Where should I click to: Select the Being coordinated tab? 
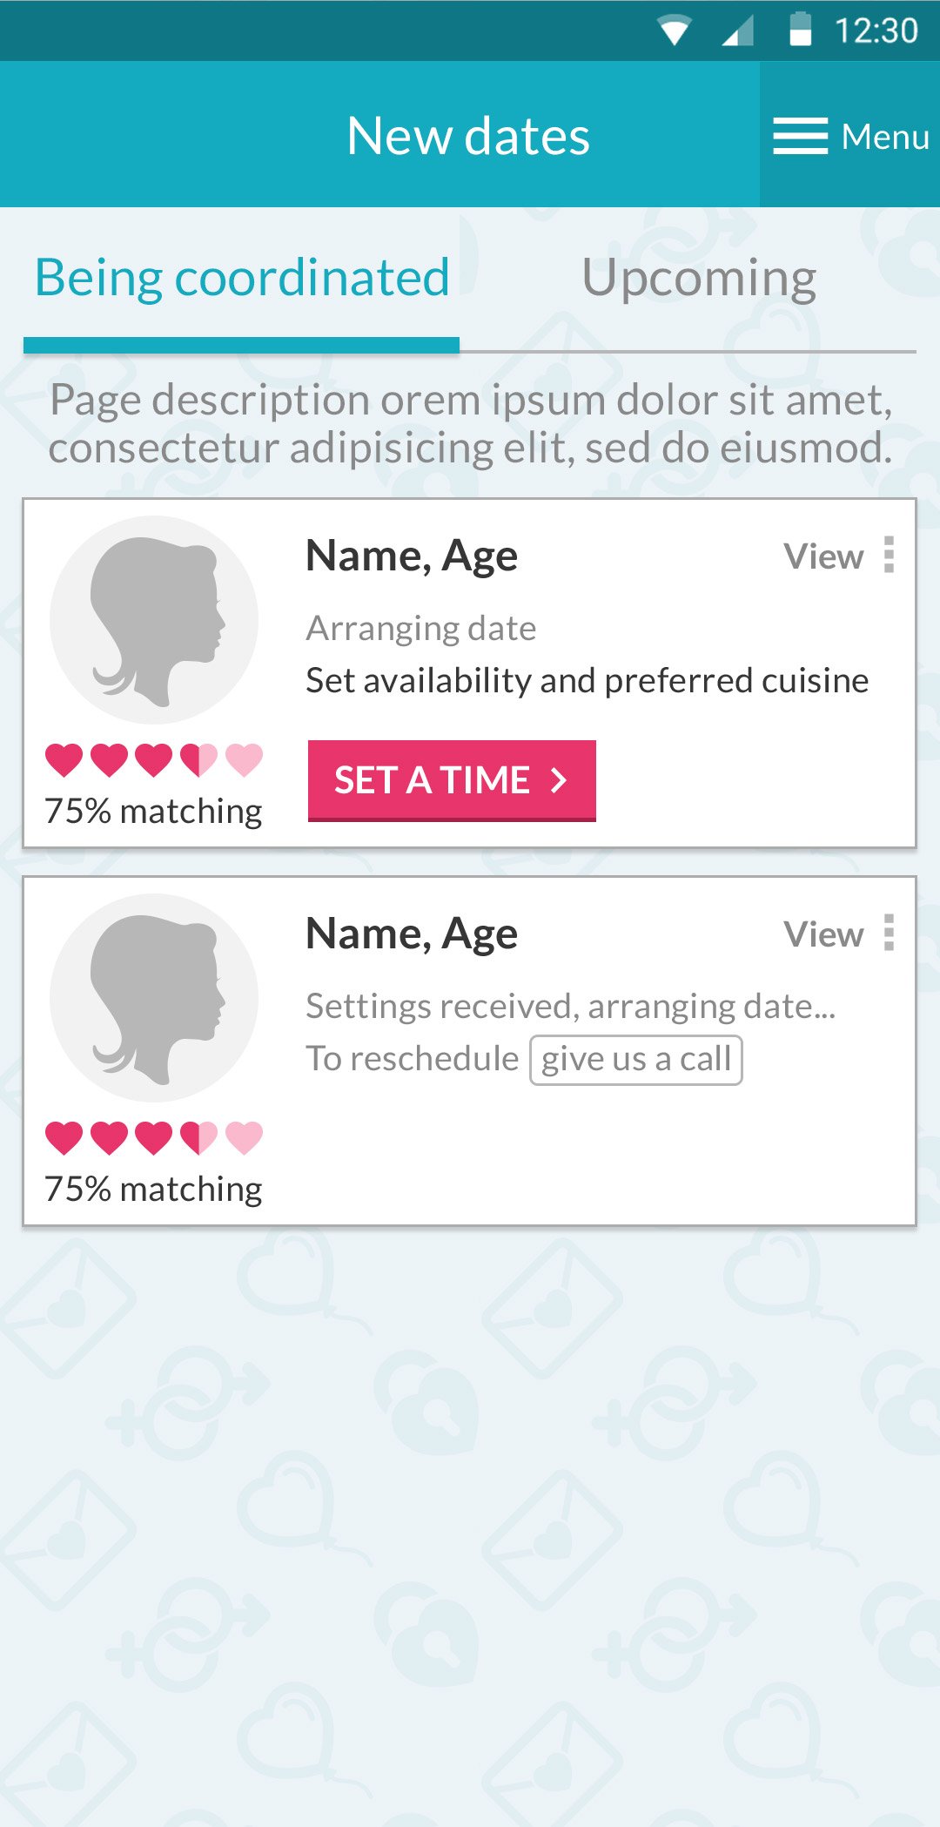click(242, 279)
